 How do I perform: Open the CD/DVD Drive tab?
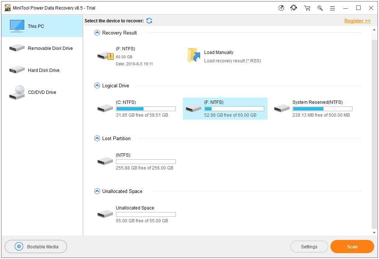[x=42, y=92]
